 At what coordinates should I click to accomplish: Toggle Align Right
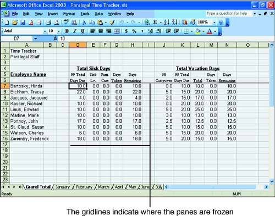(109, 31)
